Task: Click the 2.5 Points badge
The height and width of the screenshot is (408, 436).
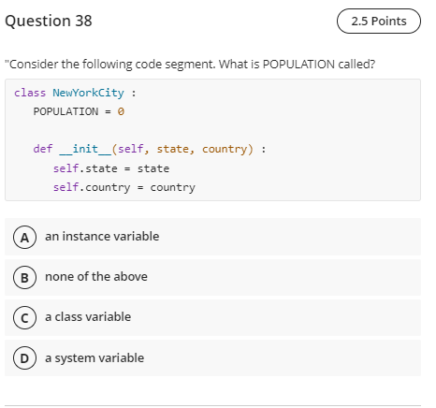Action: (379, 22)
